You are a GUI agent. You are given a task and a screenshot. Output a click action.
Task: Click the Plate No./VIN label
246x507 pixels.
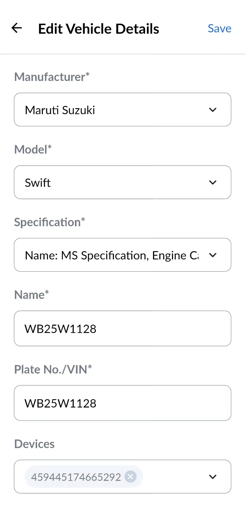point(53,369)
